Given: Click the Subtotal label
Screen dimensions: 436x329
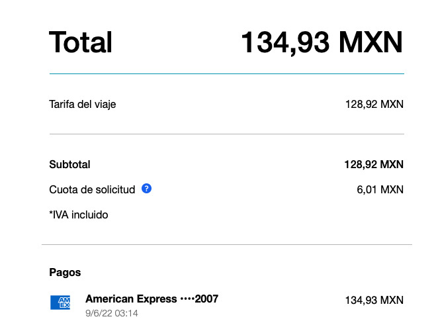Looking at the screenshot, I should tap(69, 164).
